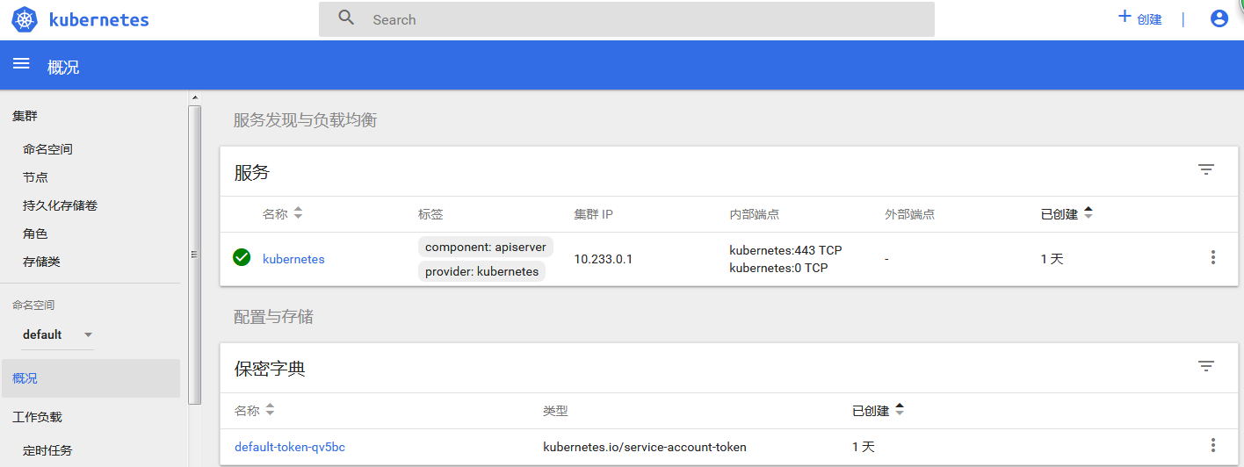1244x467 pixels.
Task: Open the default namespace dropdown
Action: (58, 334)
